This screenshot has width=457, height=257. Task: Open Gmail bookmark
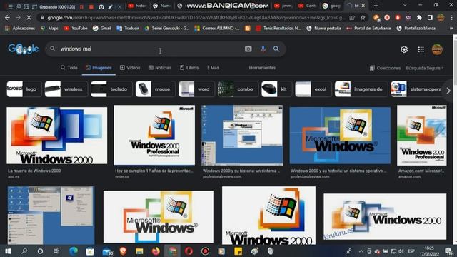point(101,29)
